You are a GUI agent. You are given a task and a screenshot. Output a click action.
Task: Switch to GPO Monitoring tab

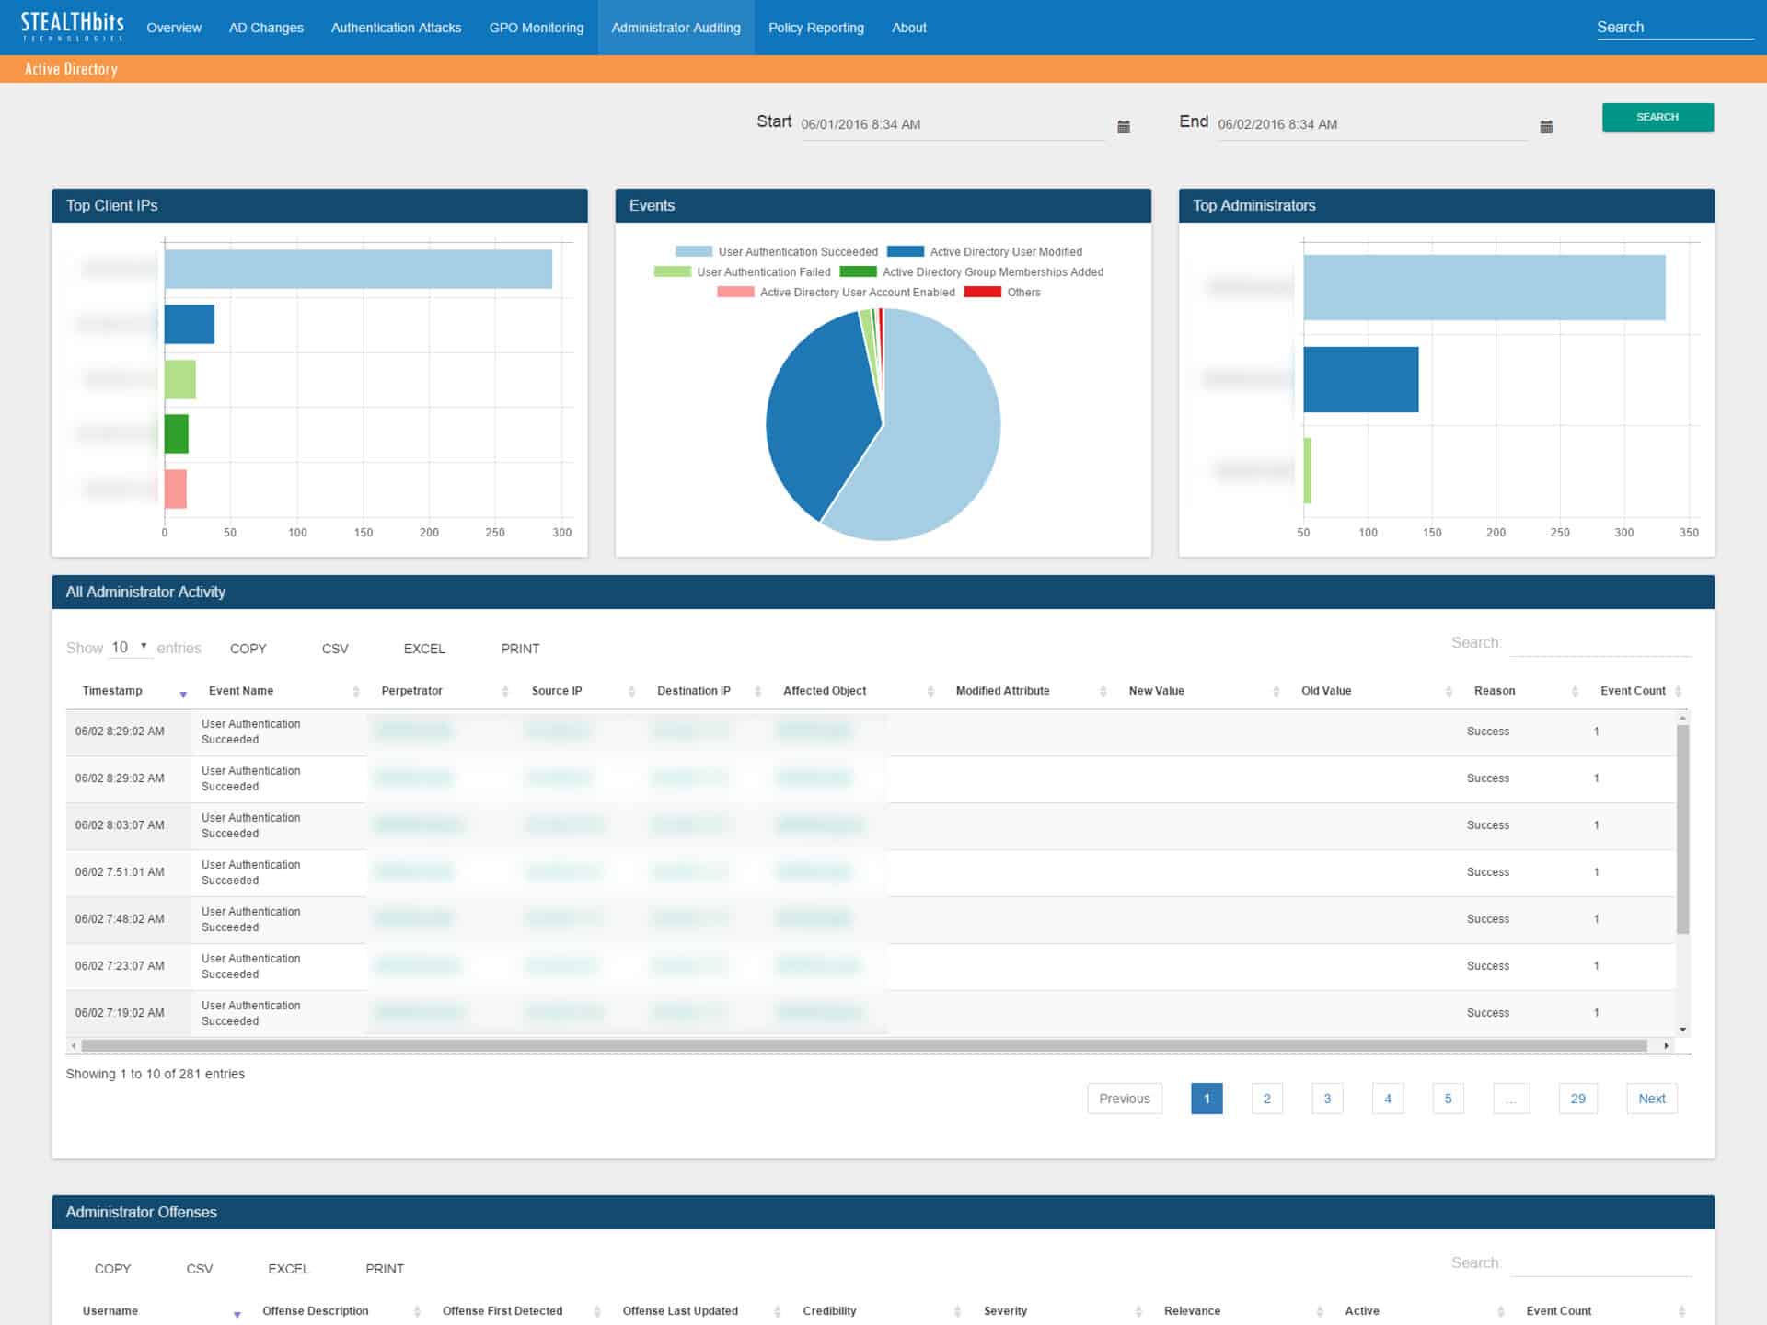click(x=536, y=28)
